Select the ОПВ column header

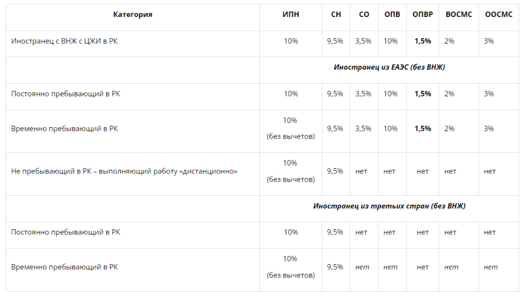(392, 14)
